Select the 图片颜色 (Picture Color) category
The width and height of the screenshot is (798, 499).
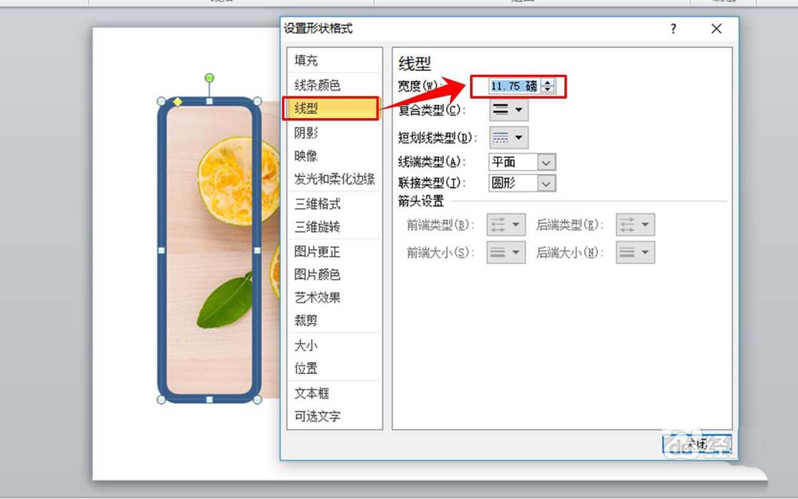coord(317,274)
